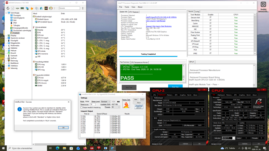Click the test summary vertical scrollbar

pos(183,72)
